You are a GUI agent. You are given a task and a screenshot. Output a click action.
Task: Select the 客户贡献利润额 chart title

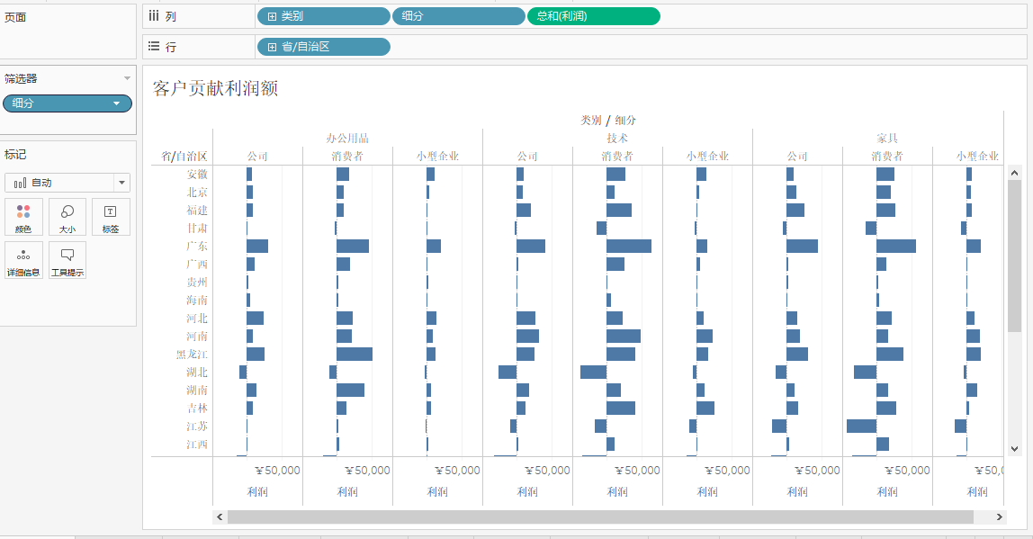[215, 87]
